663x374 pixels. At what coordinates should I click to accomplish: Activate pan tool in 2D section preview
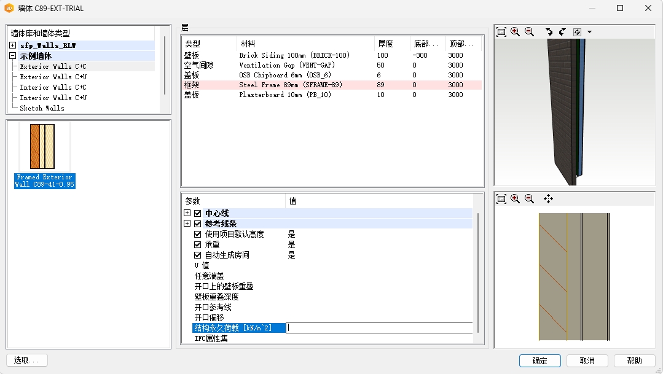point(549,199)
